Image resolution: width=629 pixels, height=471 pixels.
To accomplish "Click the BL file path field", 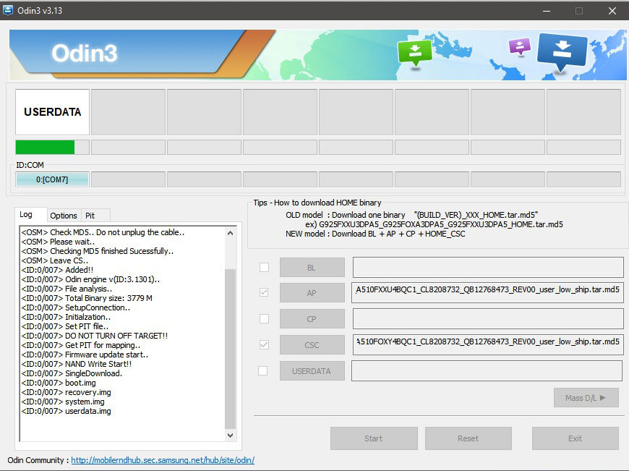I will 488,268.
